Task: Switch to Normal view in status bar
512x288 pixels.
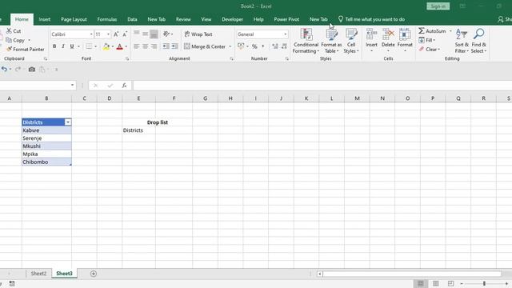Action: (x=421, y=283)
